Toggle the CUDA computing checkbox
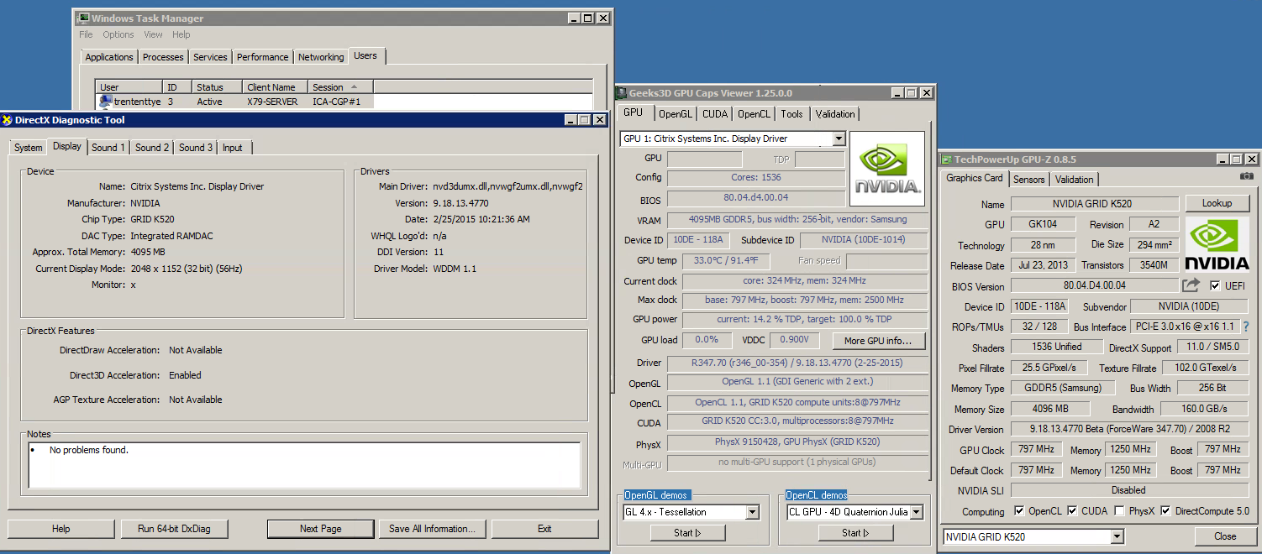Viewport: 1262px width, 554px height. pyautogui.click(x=1072, y=510)
